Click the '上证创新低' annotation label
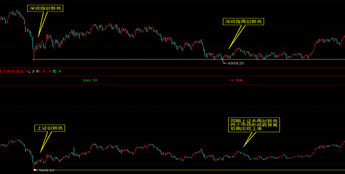Viewport: 345px width, 174px height. (x=50, y=128)
